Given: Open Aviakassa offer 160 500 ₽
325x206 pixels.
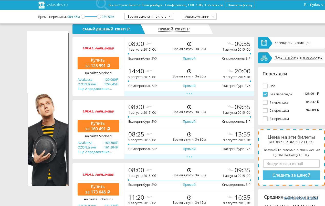Looking at the screenshot, I should [x=98, y=143].
